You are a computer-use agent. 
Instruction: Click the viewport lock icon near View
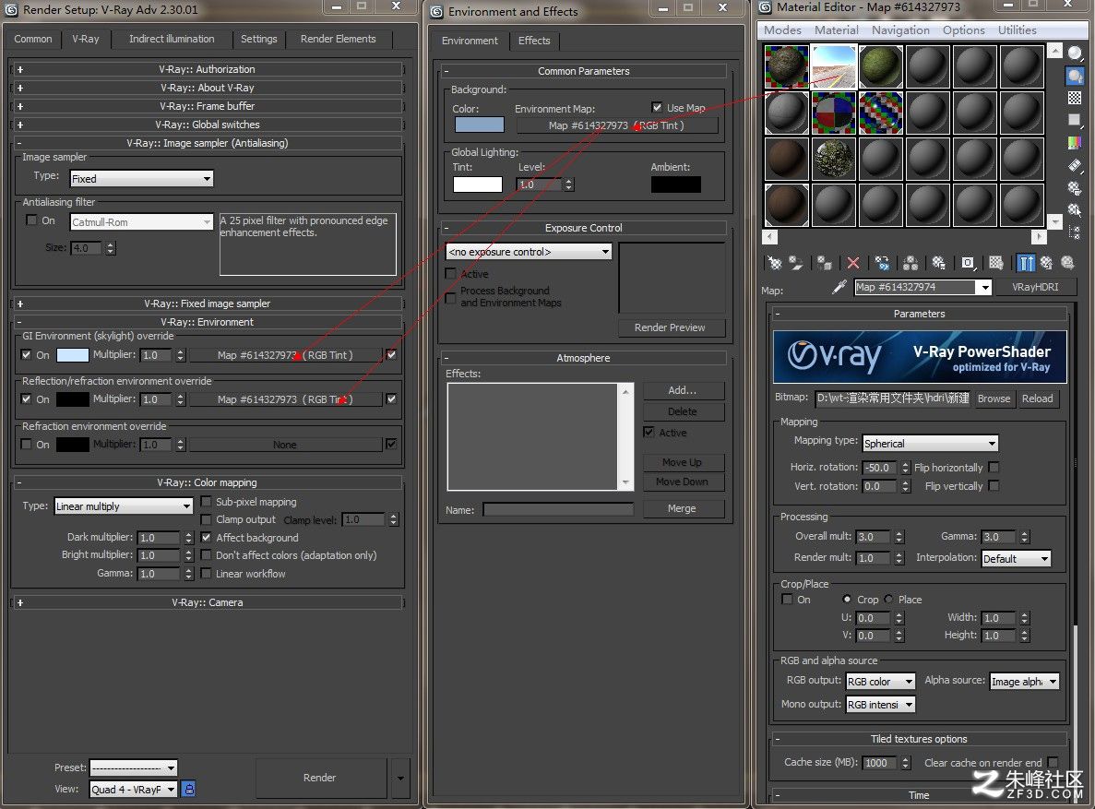coord(188,789)
